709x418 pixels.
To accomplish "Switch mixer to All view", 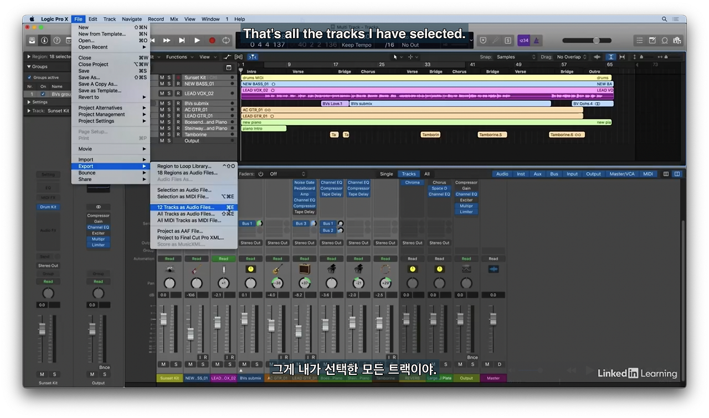I will coord(427,174).
